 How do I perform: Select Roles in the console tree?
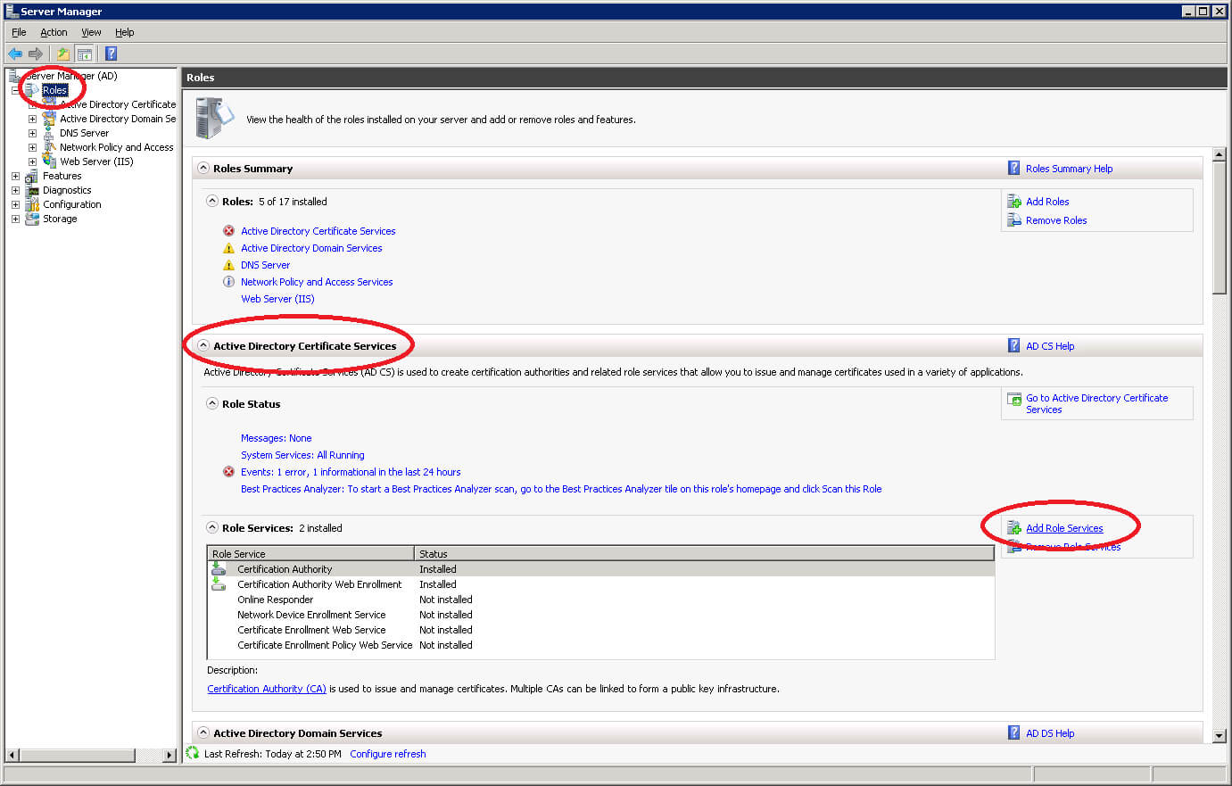(54, 90)
